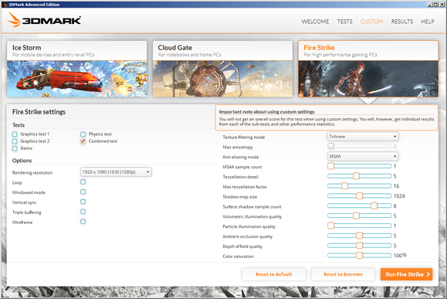Toggle the Demo checkbox
Screen dimensions: 447x299
click(15, 148)
